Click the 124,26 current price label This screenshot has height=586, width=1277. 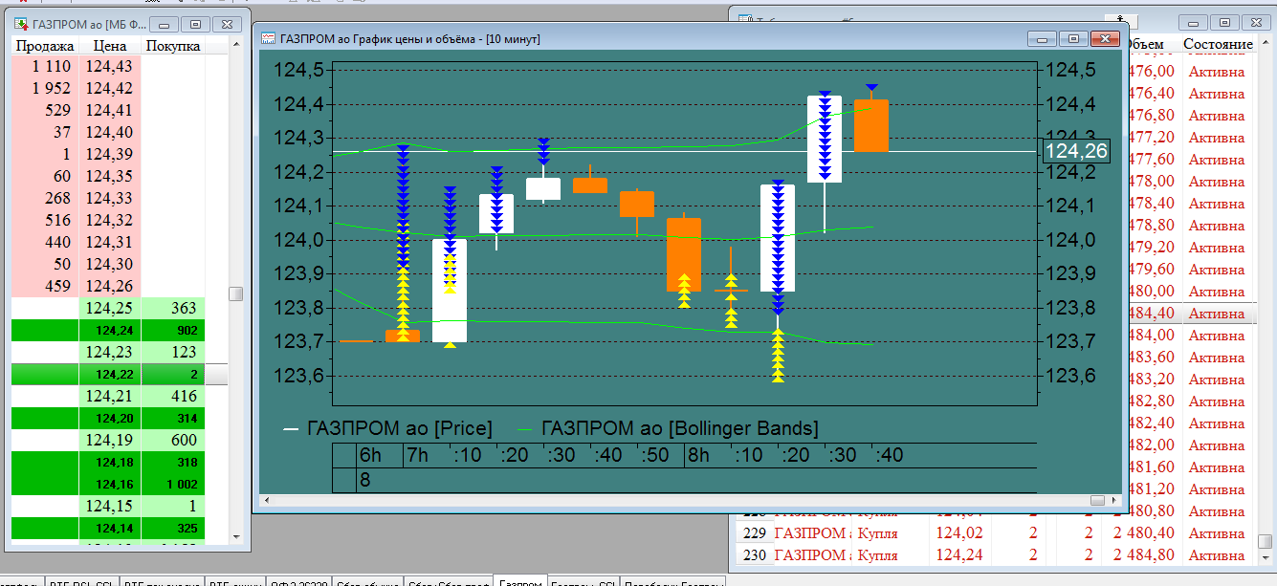tap(1076, 151)
